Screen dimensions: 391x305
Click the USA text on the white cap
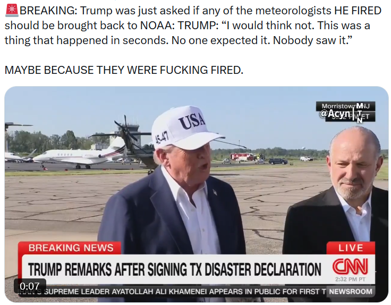[x=192, y=121]
